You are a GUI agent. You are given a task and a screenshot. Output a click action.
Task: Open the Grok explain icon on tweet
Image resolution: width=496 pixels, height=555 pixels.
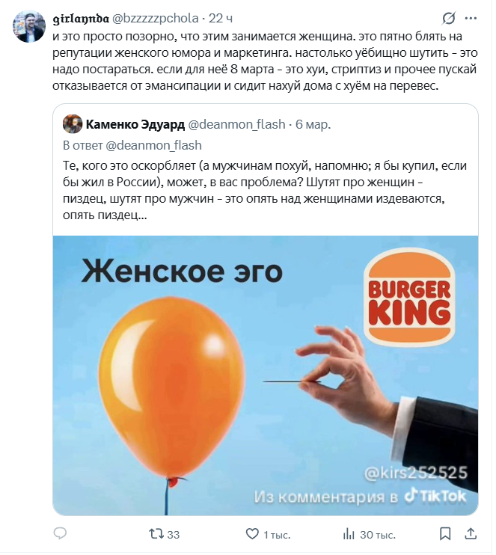[449, 19]
